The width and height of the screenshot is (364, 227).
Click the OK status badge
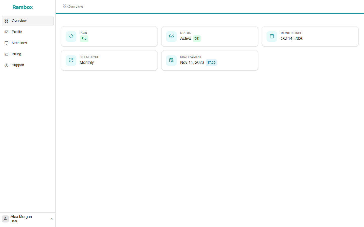(197, 39)
